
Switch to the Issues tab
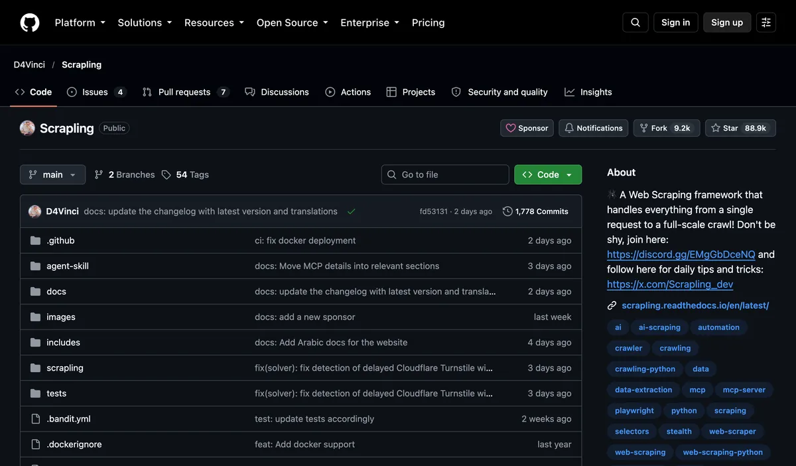click(97, 92)
